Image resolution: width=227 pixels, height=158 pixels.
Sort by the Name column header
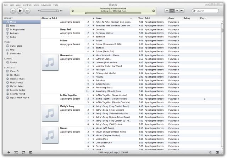click(114, 18)
